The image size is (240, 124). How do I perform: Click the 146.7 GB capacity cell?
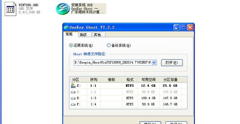click(x=170, y=104)
